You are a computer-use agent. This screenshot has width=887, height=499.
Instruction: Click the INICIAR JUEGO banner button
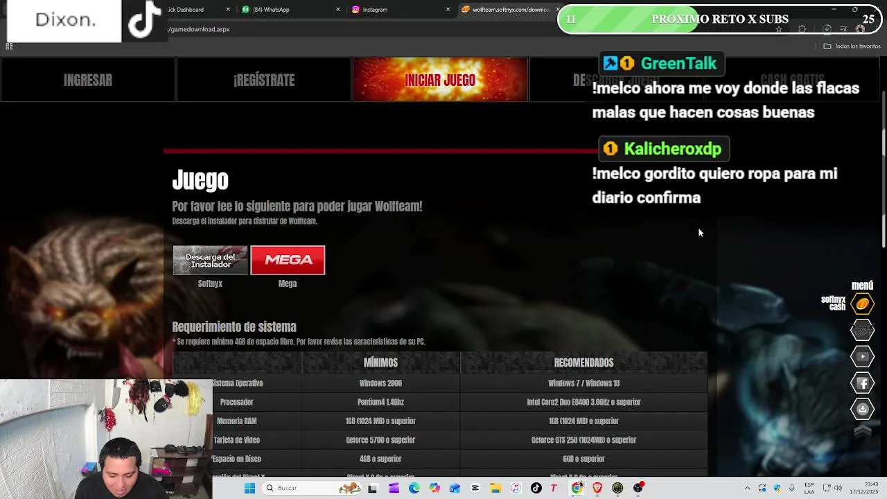(440, 80)
